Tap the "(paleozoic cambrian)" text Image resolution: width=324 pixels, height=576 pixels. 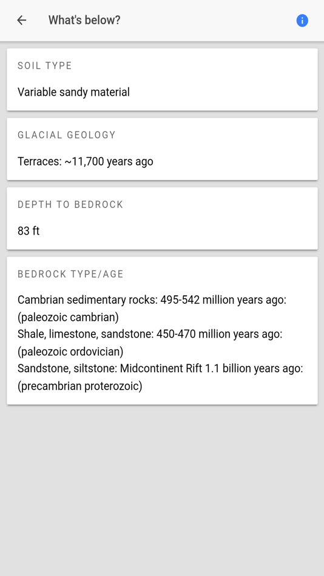68,317
